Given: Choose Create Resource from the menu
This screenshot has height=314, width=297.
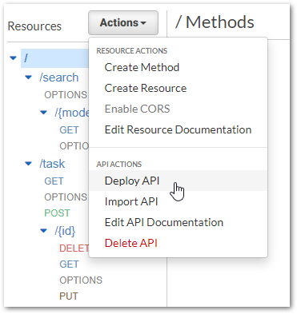Looking at the screenshot, I should coord(146,88).
